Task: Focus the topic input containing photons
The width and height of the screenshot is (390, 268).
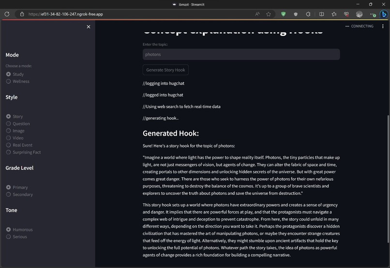Action: [x=241, y=55]
